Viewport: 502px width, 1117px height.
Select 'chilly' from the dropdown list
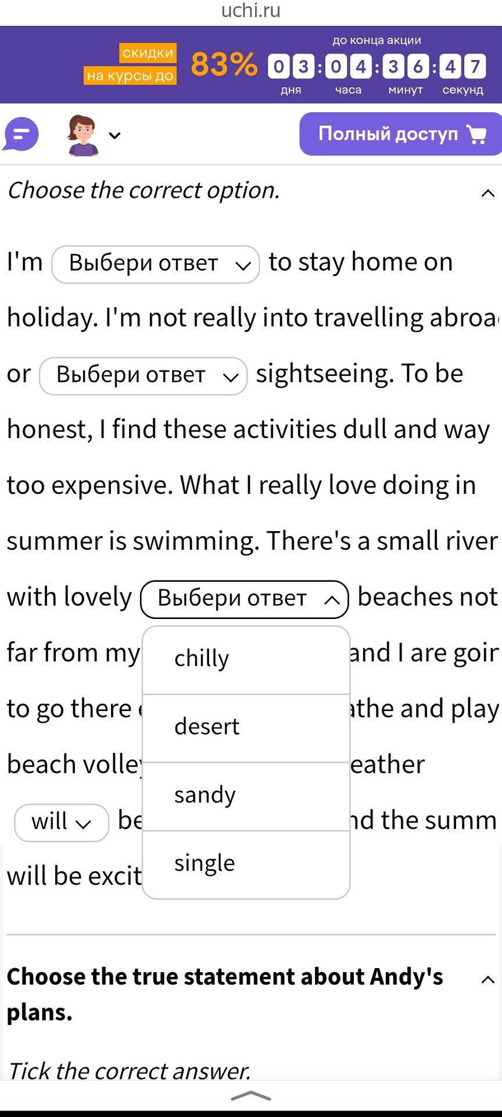[246, 660]
